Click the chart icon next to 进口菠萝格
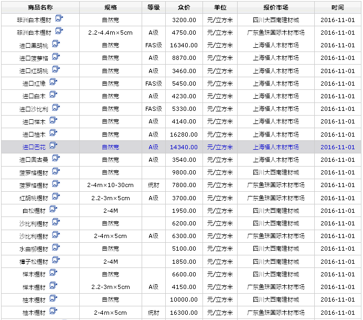Image resolution: width=363 pixels, height=320 pixels. (56, 57)
